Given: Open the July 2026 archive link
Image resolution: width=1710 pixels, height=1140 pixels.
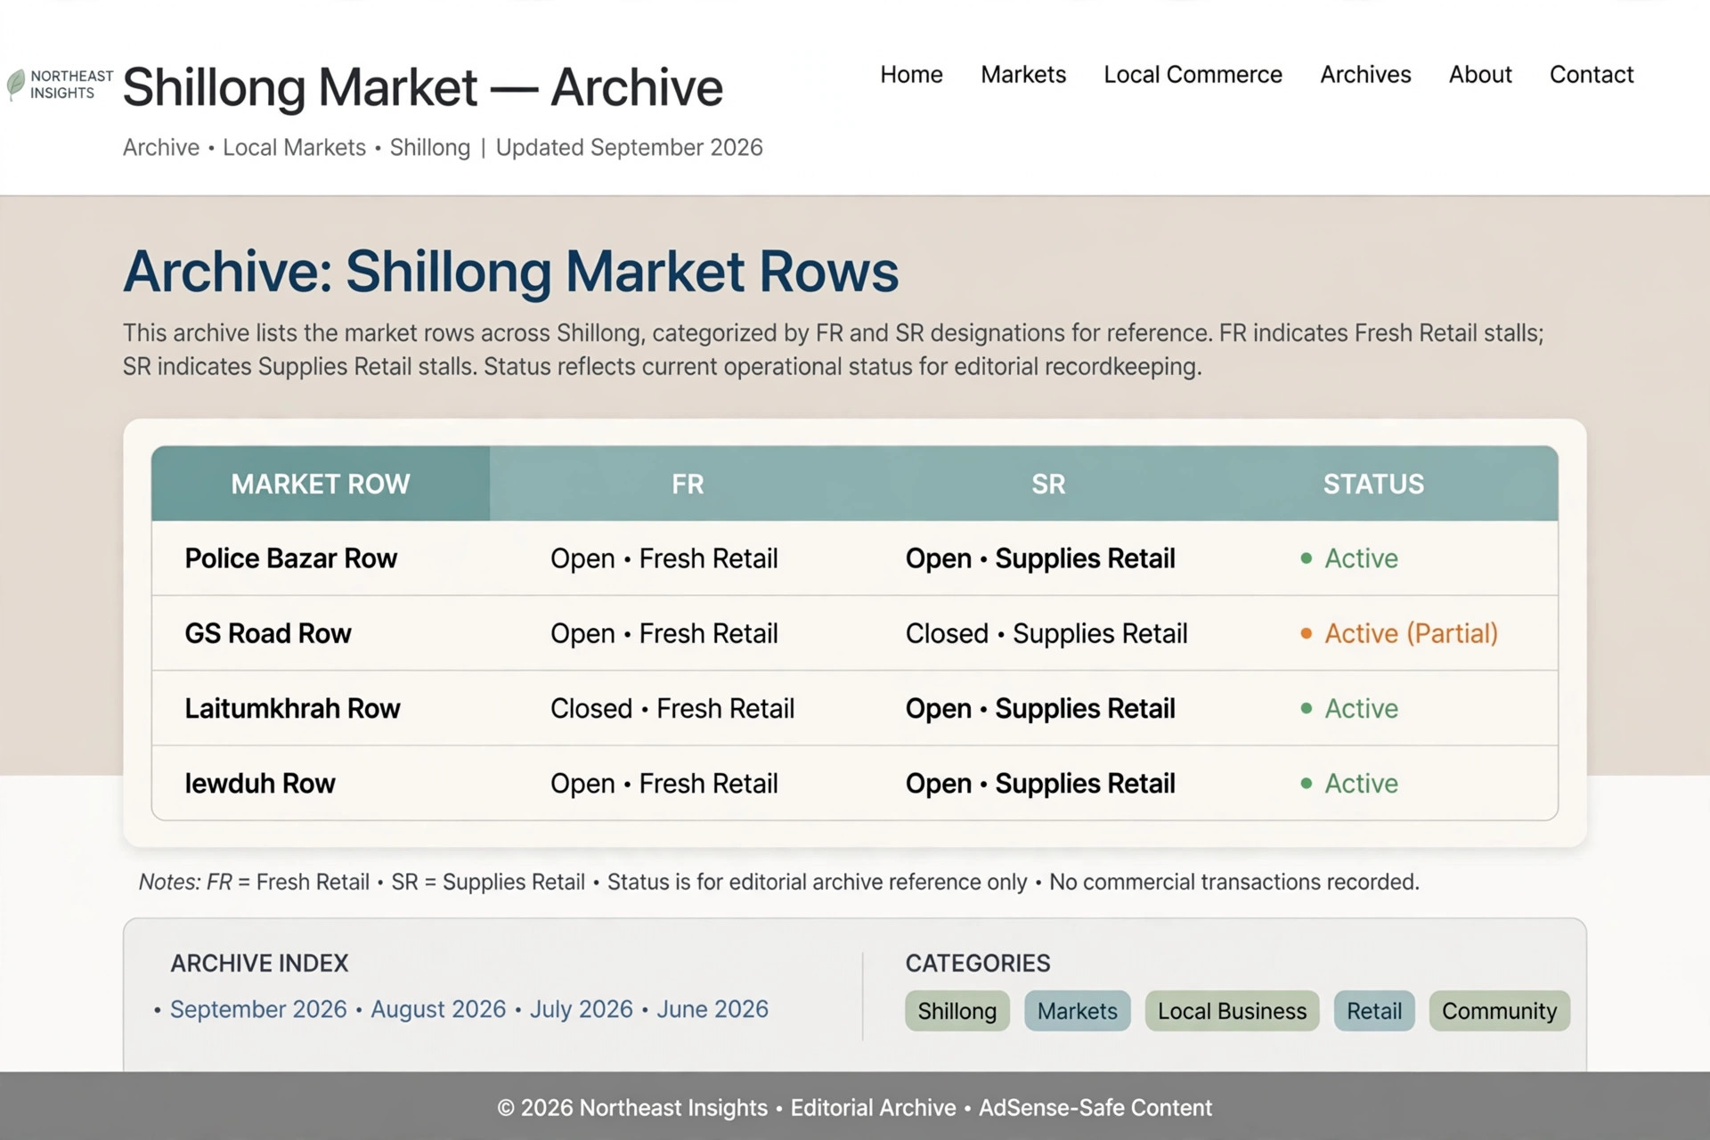Looking at the screenshot, I should pyautogui.click(x=582, y=1009).
